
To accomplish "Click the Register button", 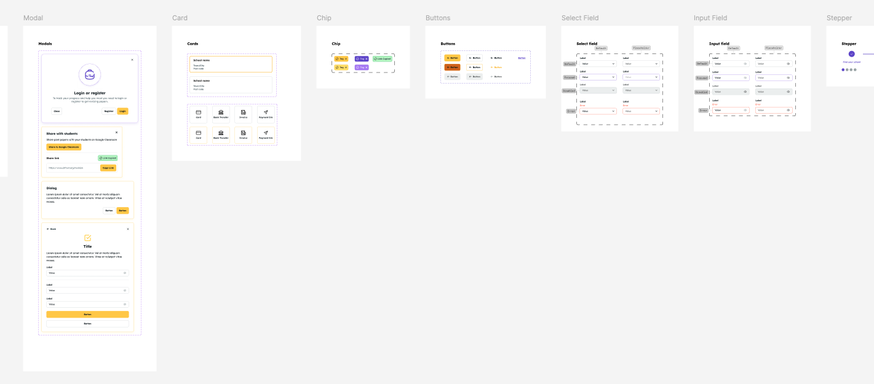I will 109,111.
